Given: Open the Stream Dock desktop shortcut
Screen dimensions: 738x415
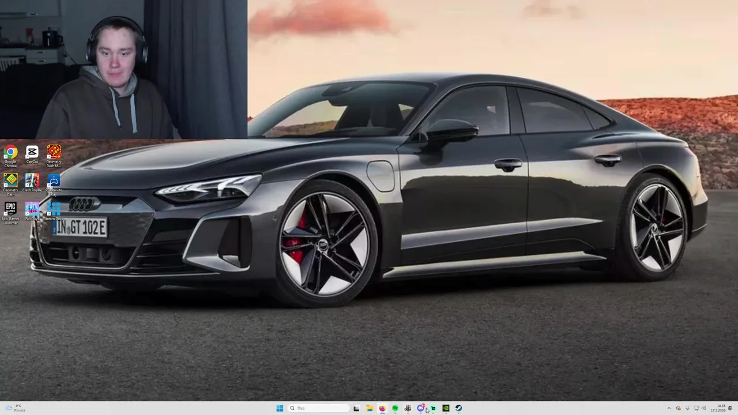Looking at the screenshot, I should 54,212.
